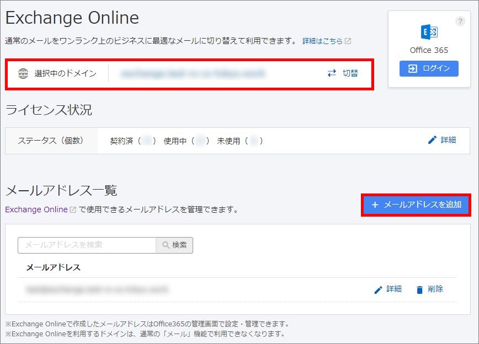The width and height of the screenshot is (479, 344).
Task: Click the pencil icon in license status row
Action: (x=432, y=140)
